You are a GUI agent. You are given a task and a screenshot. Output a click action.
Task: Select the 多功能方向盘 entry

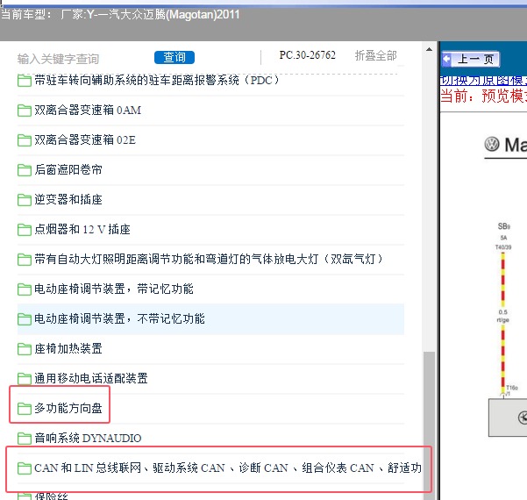[68, 408]
